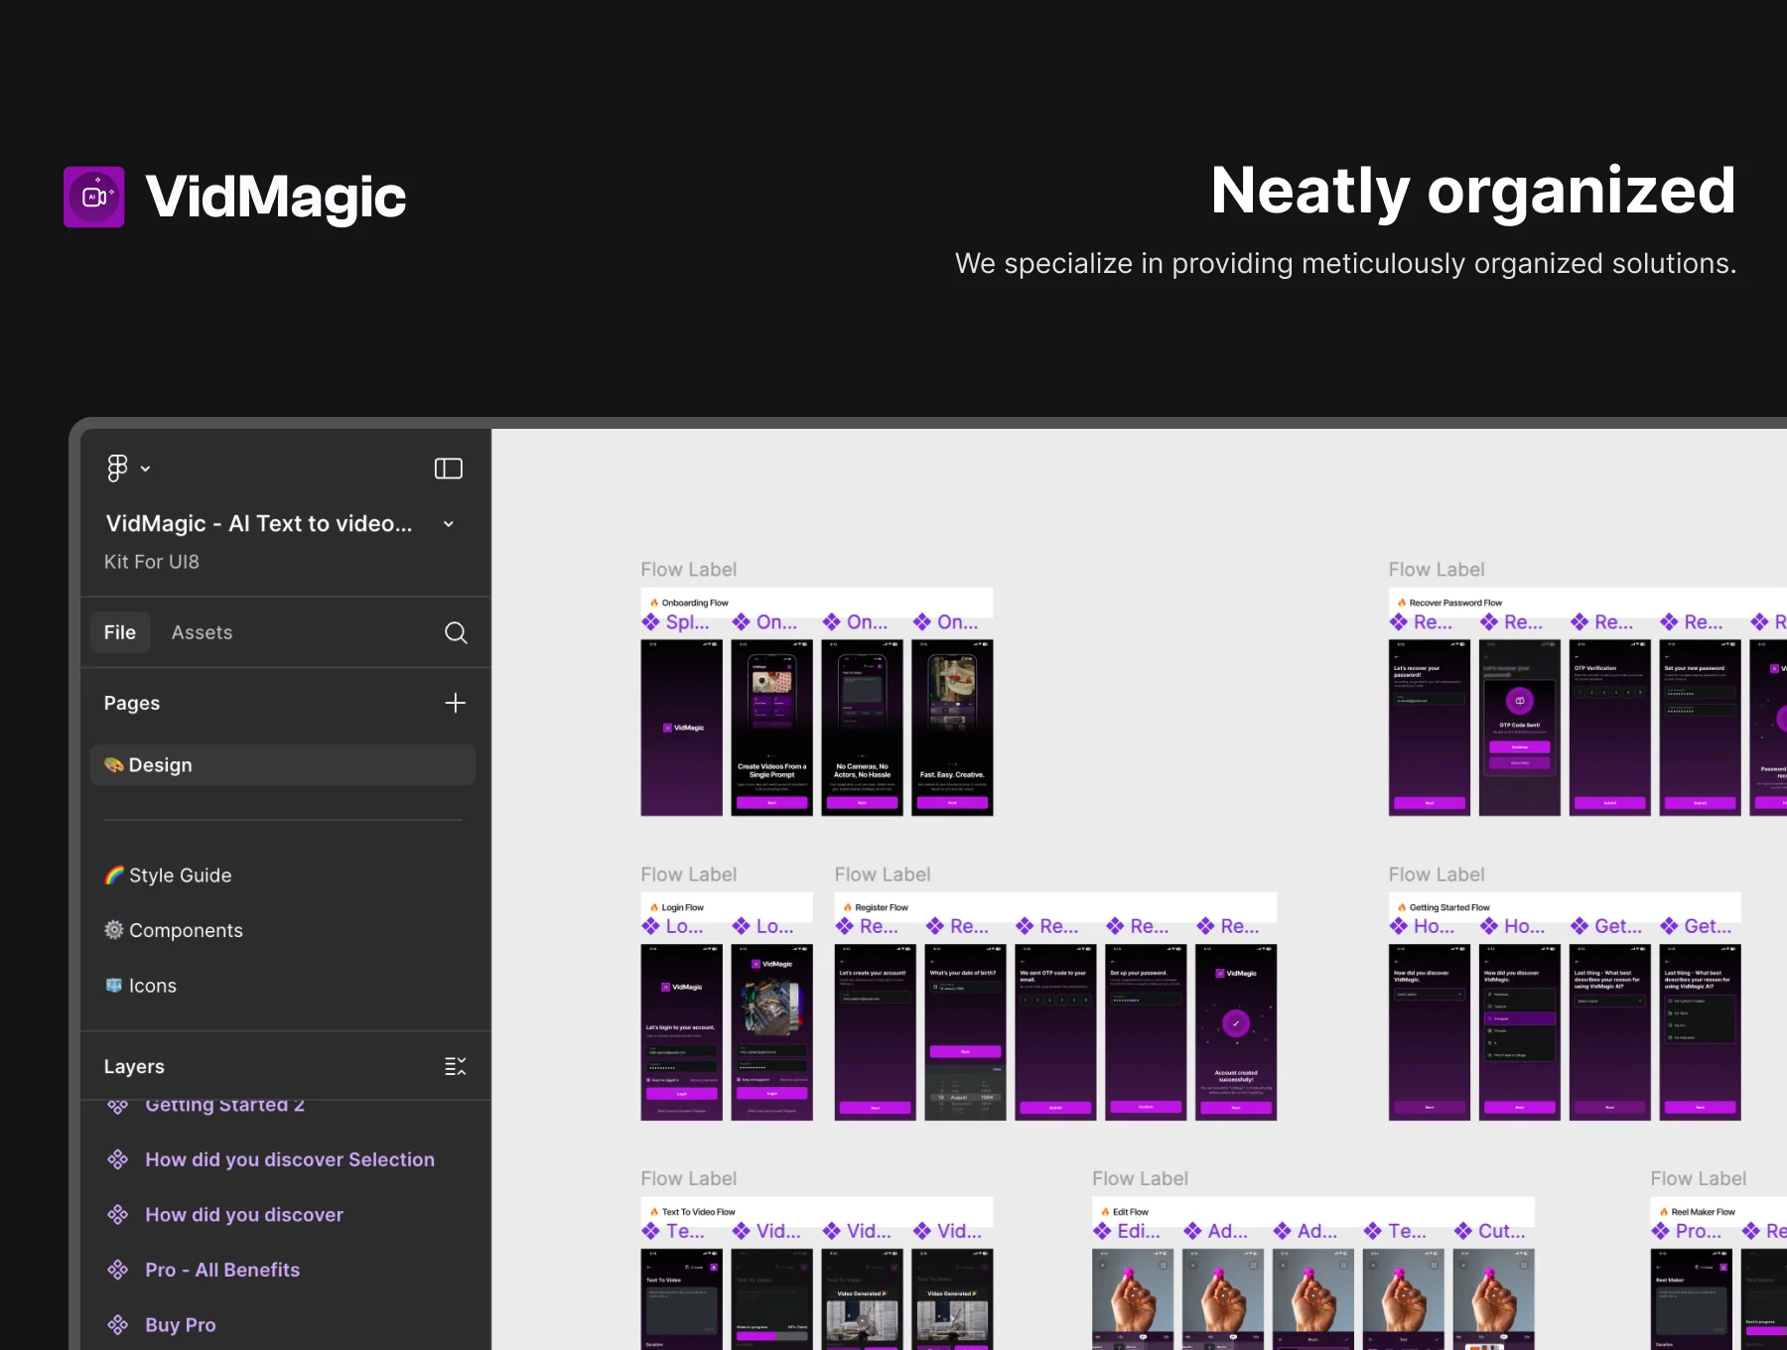This screenshot has width=1787, height=1350.
Task: Switch to the Assets tab
Action: pyautogui.click(x=202, y=632)
